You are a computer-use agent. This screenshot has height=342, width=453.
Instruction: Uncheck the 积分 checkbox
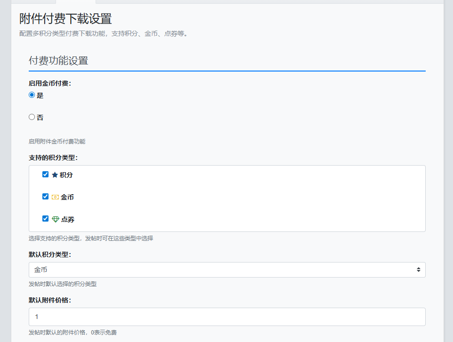pos(46,175)
